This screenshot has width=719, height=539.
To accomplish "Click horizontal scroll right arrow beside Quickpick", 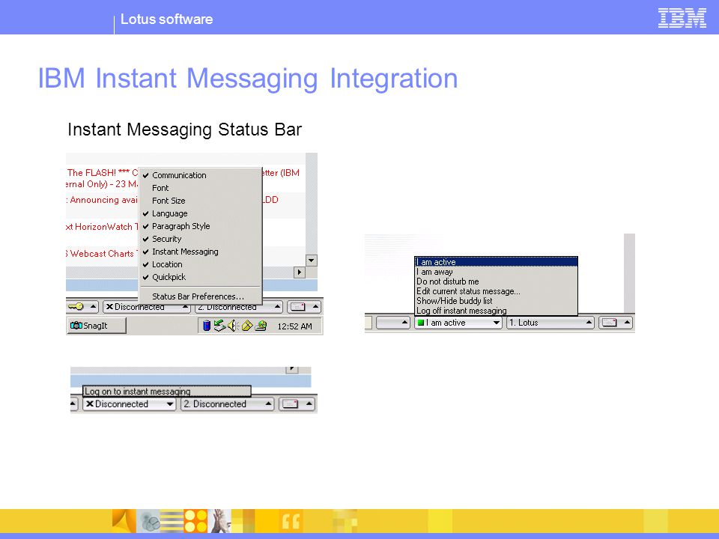I will click(299, 272).
